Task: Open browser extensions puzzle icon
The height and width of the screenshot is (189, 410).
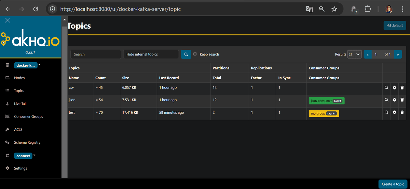Action: point(368,9)
